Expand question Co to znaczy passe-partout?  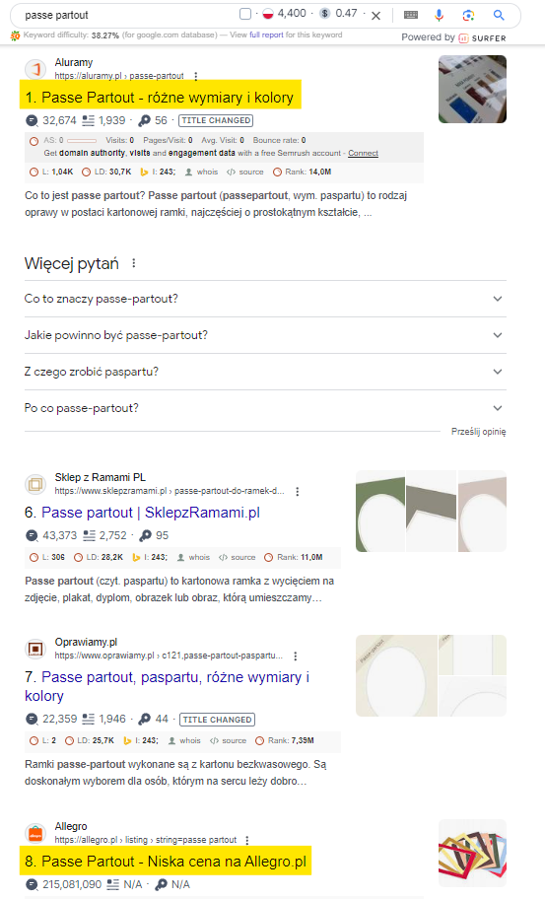[x=265, y=299]
